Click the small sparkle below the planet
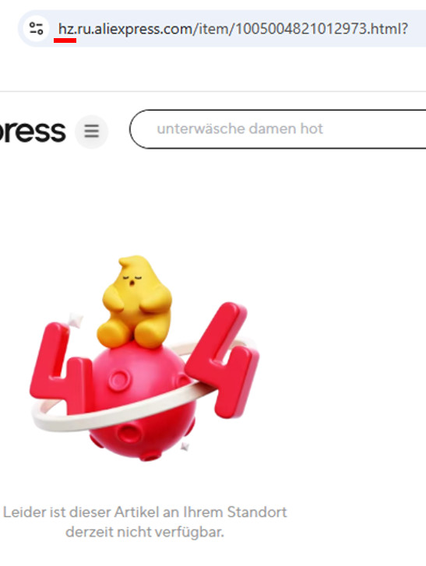This screenshot has height=566, width=426. coord(185,447)
